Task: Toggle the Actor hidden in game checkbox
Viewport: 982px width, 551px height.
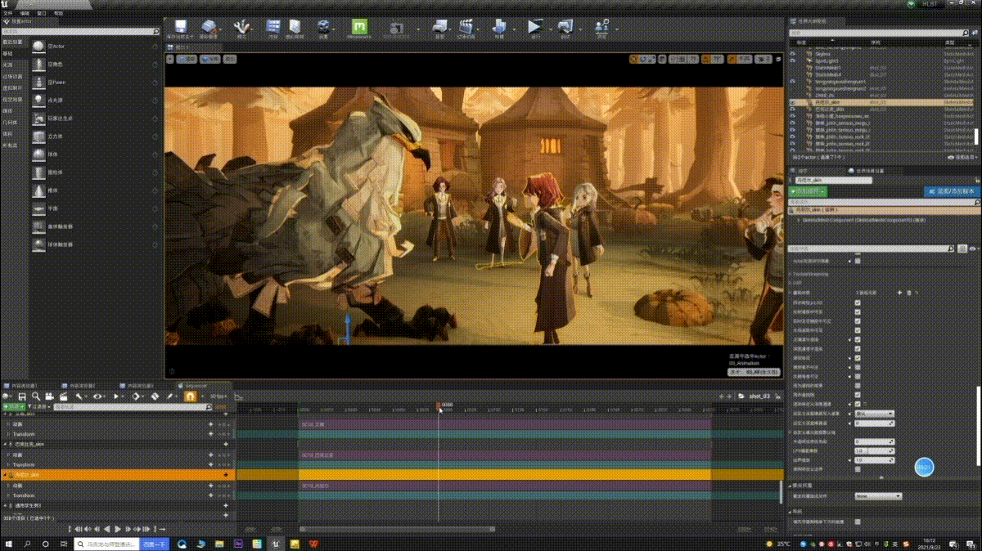Action: (x=858, y=262)
